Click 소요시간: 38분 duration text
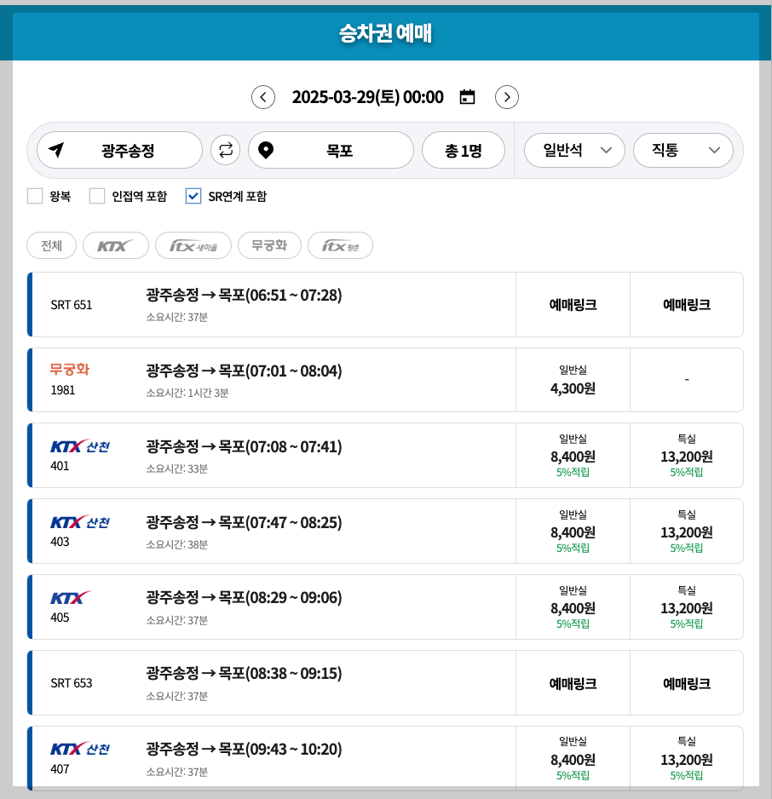The width and height of the screenshot is (772, 799). [177, 544]
